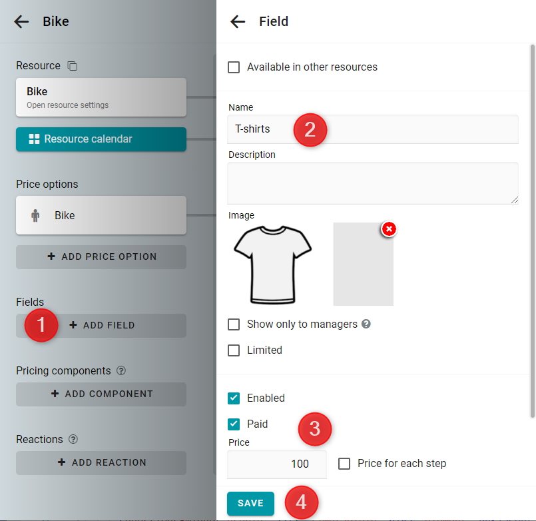Toggle the Paid checkbox off
This screenshot has width=536, height=521.
[x=234, y=424]
